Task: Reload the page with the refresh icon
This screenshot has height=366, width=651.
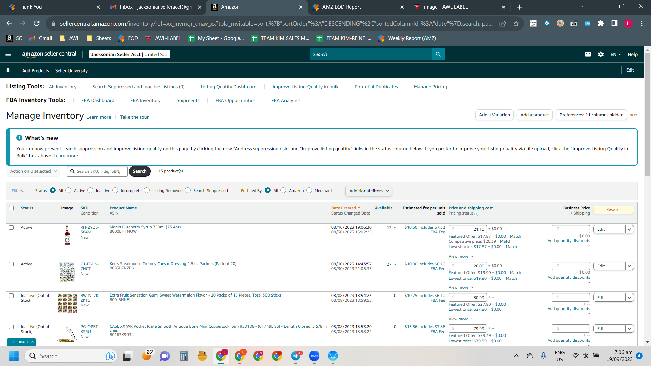Action: (x=37, y=23)
